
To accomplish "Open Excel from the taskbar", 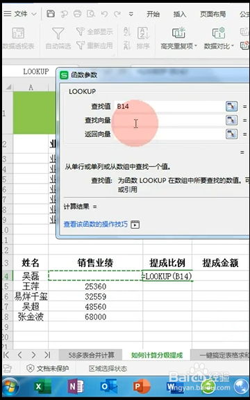I will tap(42, 387).
